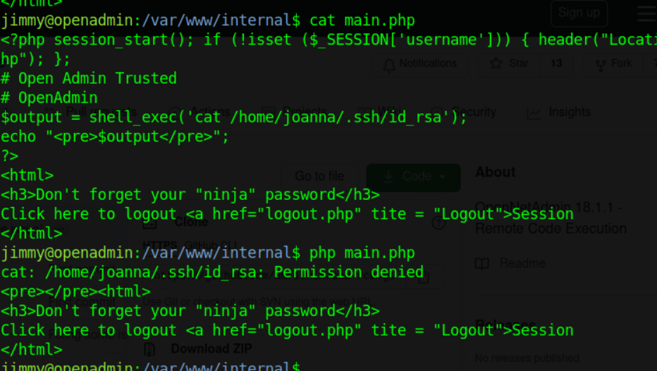Switch to the Actions tab
This screenshot has width=657, height=371.
pyautogui.click(x=210, y=112)
